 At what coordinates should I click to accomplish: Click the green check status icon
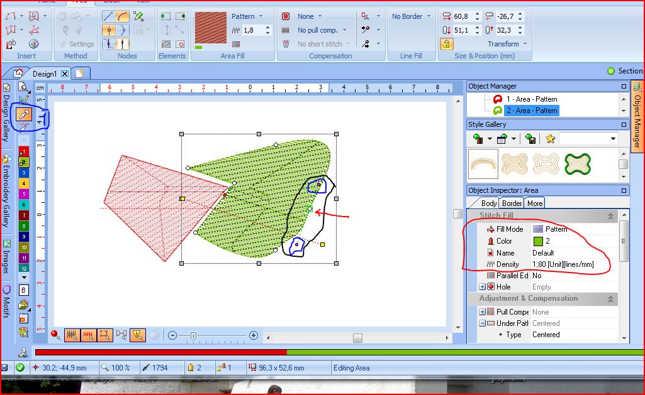(20, 367)
